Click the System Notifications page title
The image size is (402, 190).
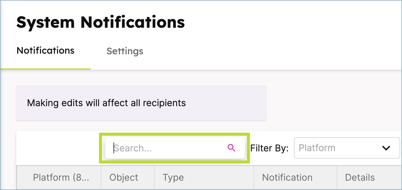pos(101,22)
